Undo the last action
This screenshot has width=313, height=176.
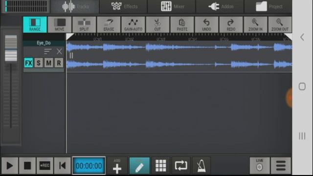pyautogui.click(x=206, y=24)
